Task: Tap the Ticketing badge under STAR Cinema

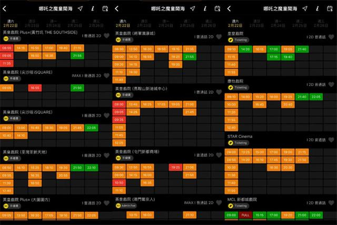Action: tap(239, 143)
